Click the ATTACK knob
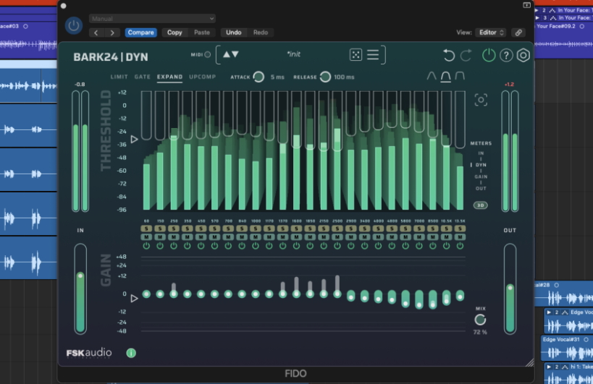 (258, 77)
